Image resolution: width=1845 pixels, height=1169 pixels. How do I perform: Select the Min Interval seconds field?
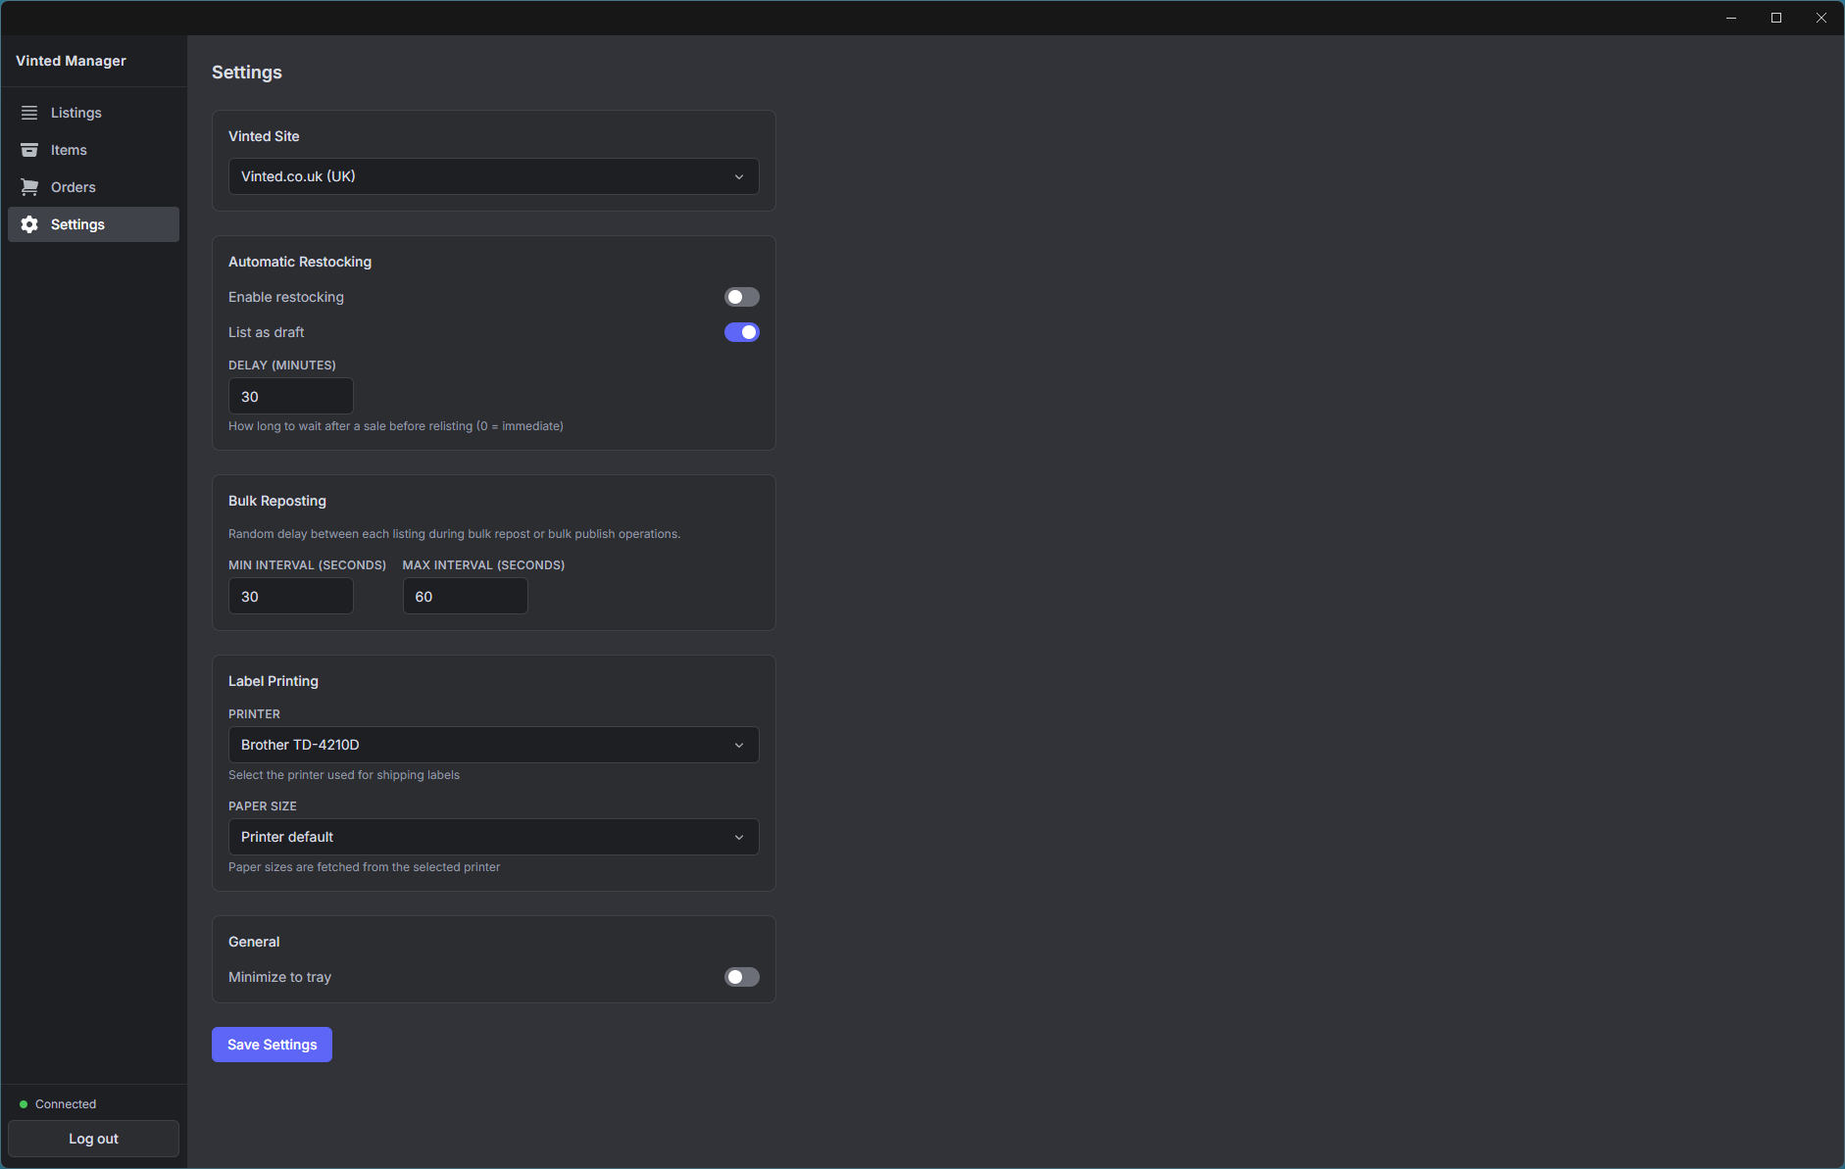(290, 596)
